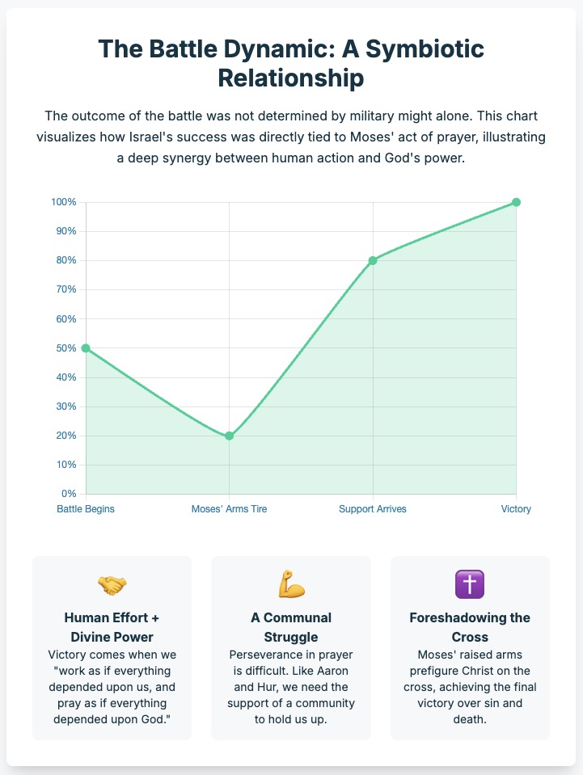Click the Foreshadowing the Cross heading

470,627
